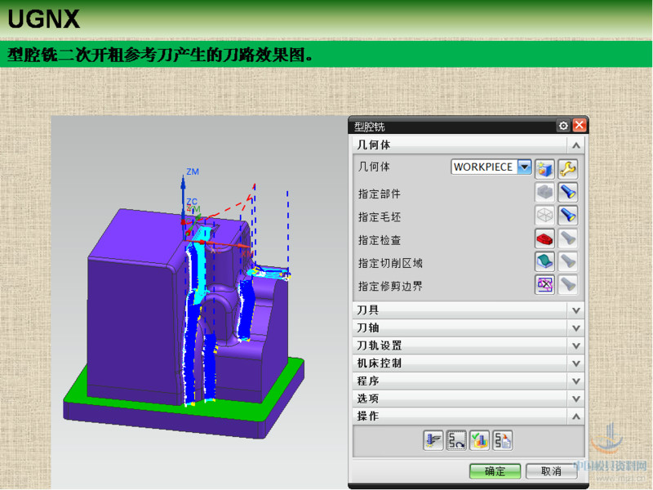Click the 指定毛坯 label
Screen dimensions: 653x490
379,217
